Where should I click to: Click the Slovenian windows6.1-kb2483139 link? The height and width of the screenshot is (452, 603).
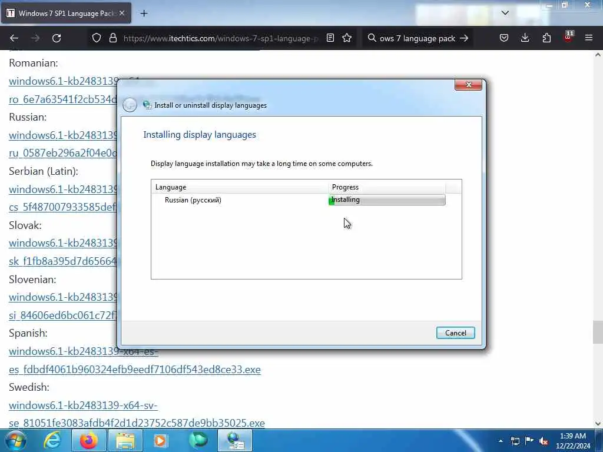click(64, 297)
